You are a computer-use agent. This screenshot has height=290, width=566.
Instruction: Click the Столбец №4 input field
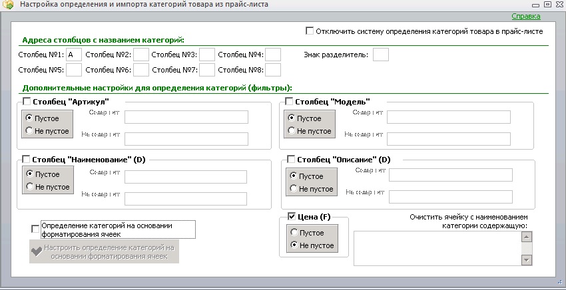tap(273, 55)
